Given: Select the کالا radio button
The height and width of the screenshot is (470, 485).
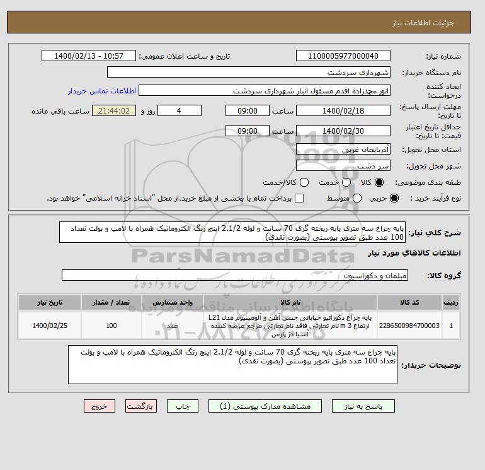Looking at the screenshot, I should click(x=379, y=182).
